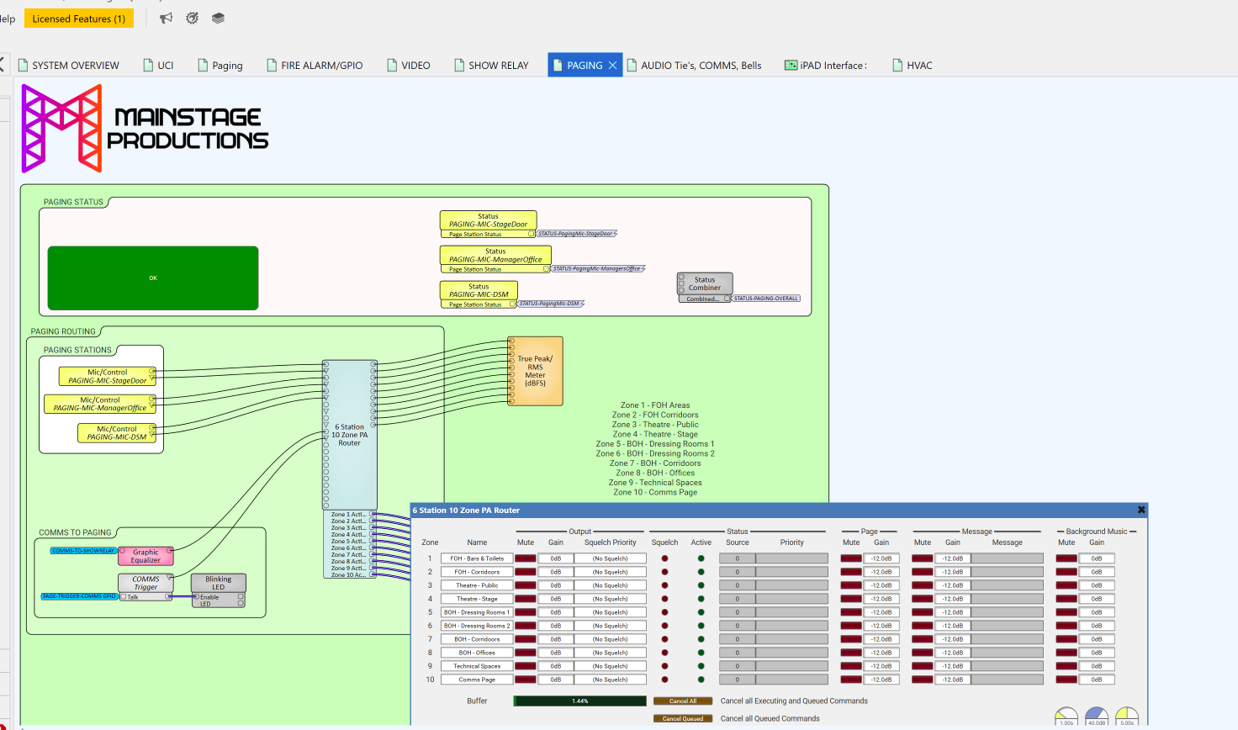This screenshot has height=730, width=1238.
Task: Switch to the SYSTEM OVERVIEW tab
Action: pos(69,65)
